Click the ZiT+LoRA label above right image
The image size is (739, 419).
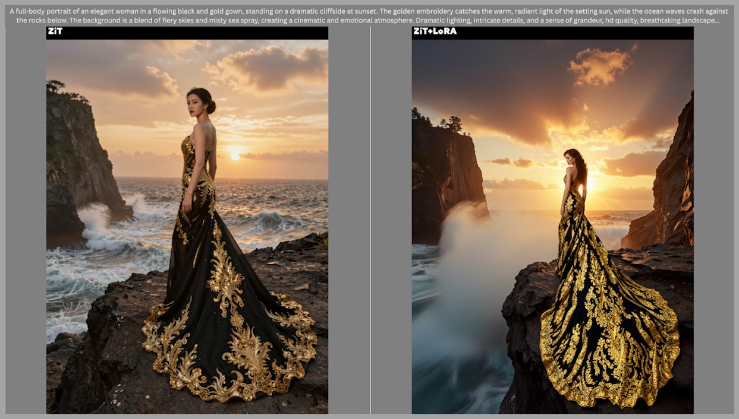point(435,31)
